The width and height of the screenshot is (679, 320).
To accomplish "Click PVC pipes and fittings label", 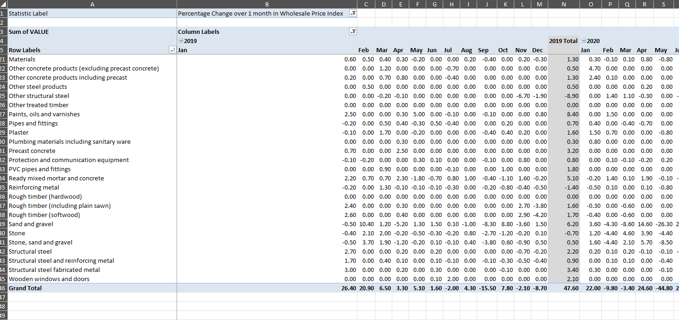I will 39,169.
